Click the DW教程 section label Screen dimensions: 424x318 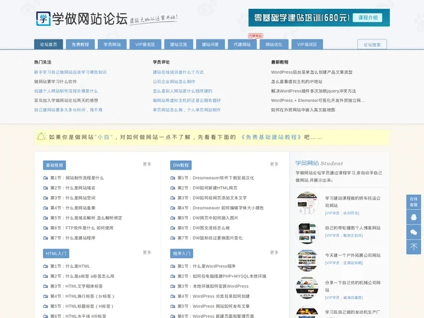pos(181,165)
